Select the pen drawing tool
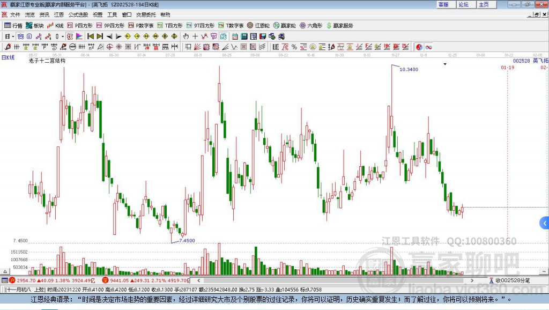The image size is (549, 310). [8, 47]
